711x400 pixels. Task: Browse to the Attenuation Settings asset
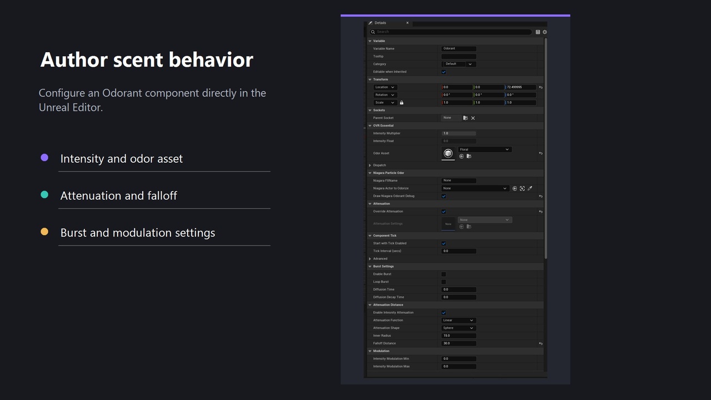click(x=469, y=226)
